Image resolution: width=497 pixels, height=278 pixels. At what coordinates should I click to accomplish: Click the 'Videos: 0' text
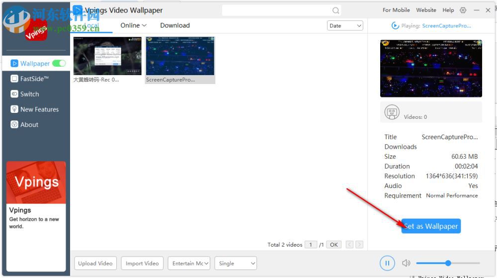[415, 117]
